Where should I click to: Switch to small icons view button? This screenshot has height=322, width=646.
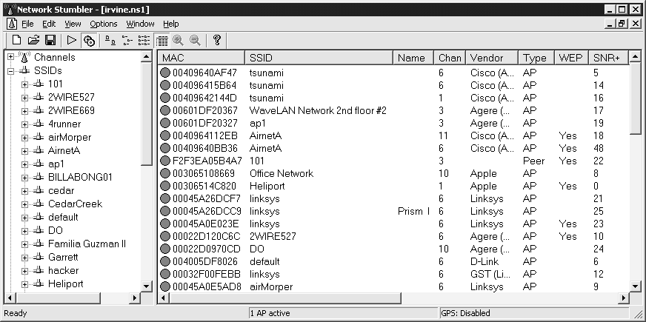pyautogui.click(x=127, y=40)
